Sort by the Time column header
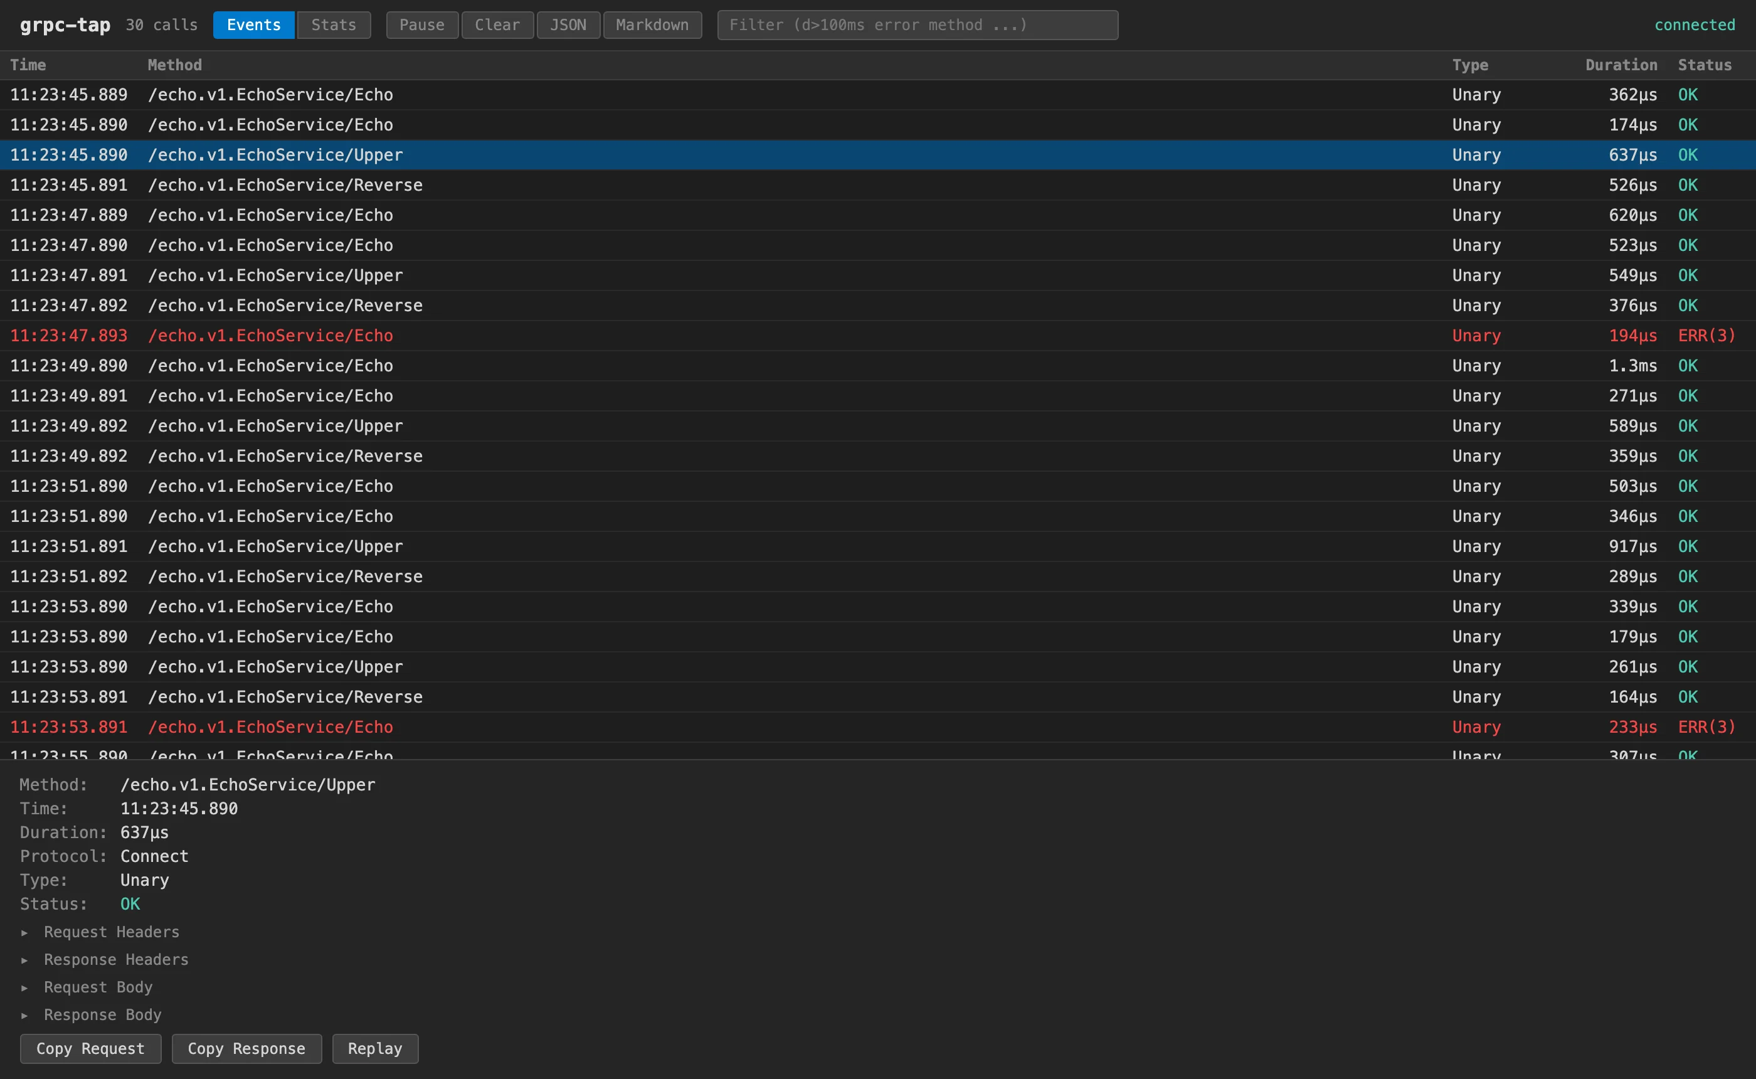This screenshot has width=1756, height=1079. [28, 65]
